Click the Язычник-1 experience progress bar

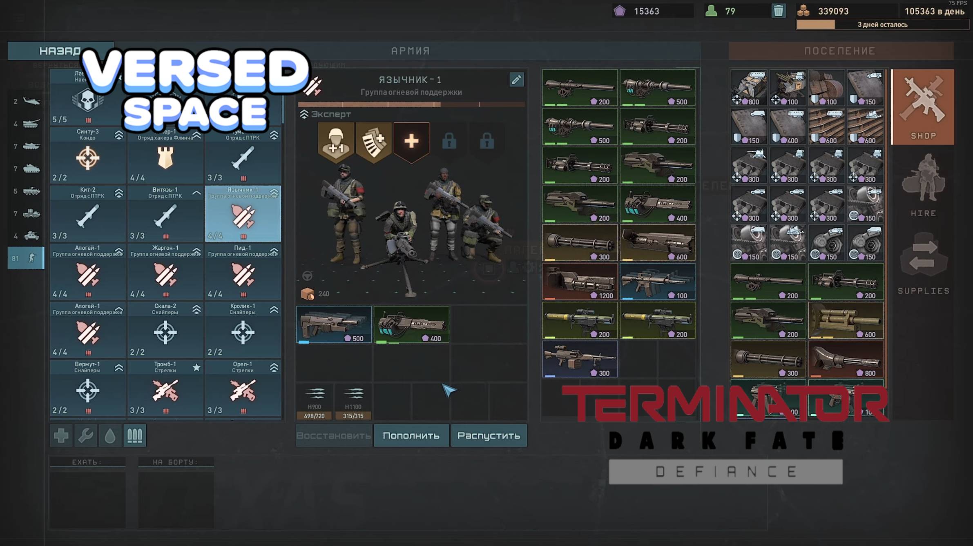point(411,105)
